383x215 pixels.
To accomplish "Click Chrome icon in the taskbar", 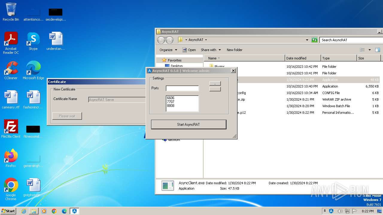I will coord(54,211).
